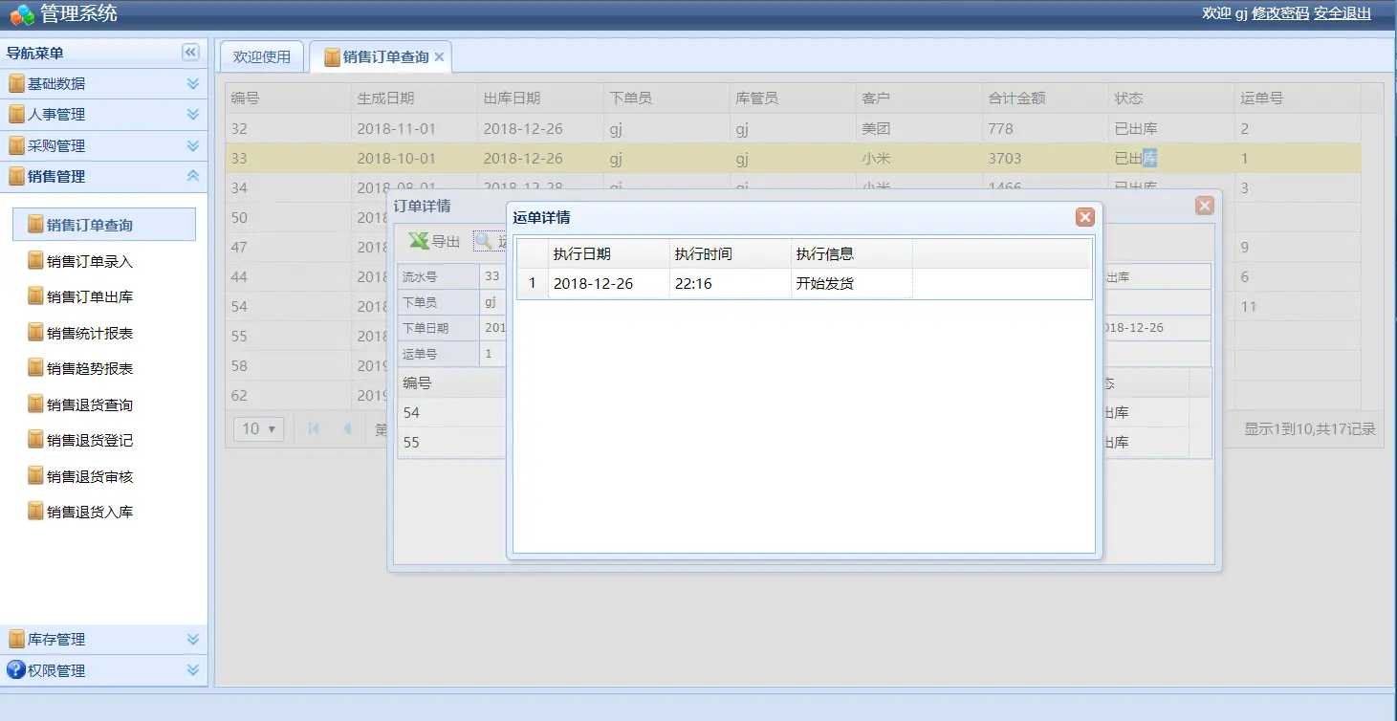Viewport: 1397px width, 721px height.
Task: Open 销售退货查询 in the sidebar
Action: (90, 404)
